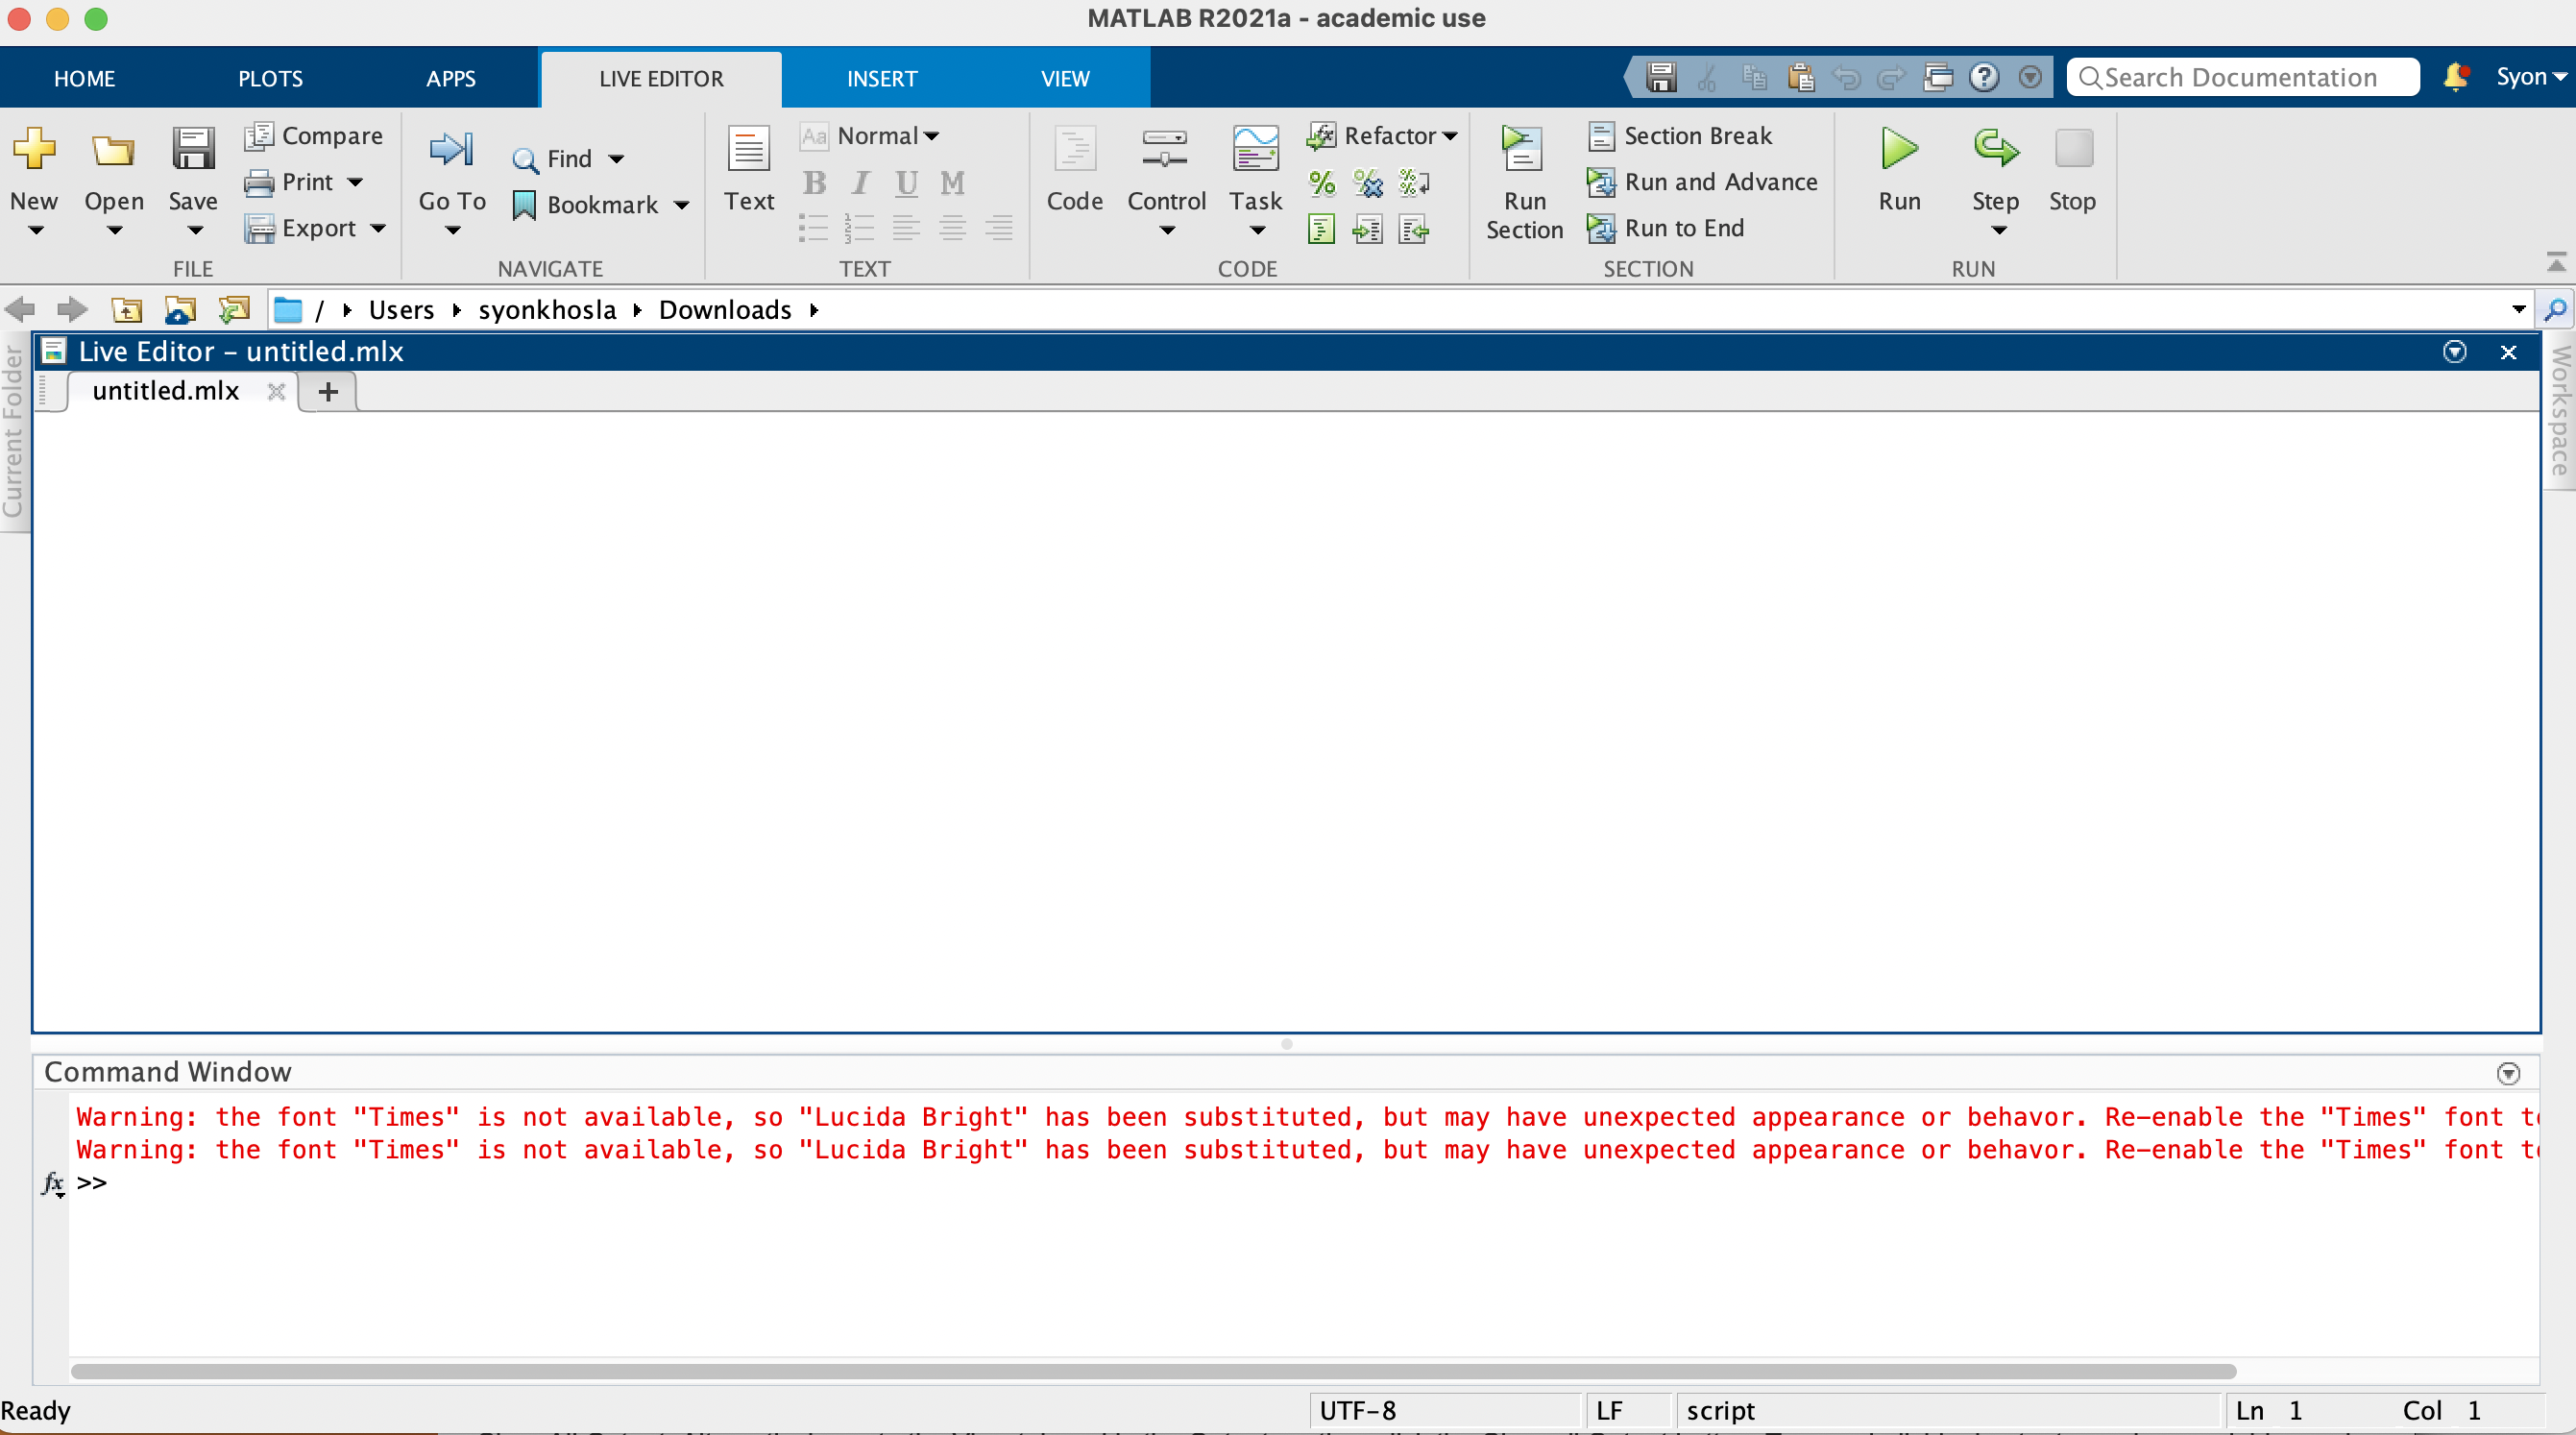2576x1435 pixels.
Task: Click Run and Advance
Action: pyautogui.click(x=1702, y=182)
